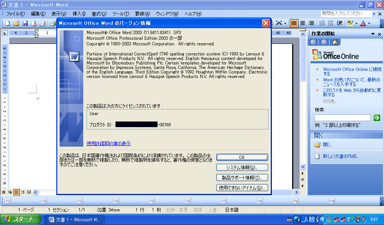
Task: Click the スタート Start button
Action: tap(20, 219)
